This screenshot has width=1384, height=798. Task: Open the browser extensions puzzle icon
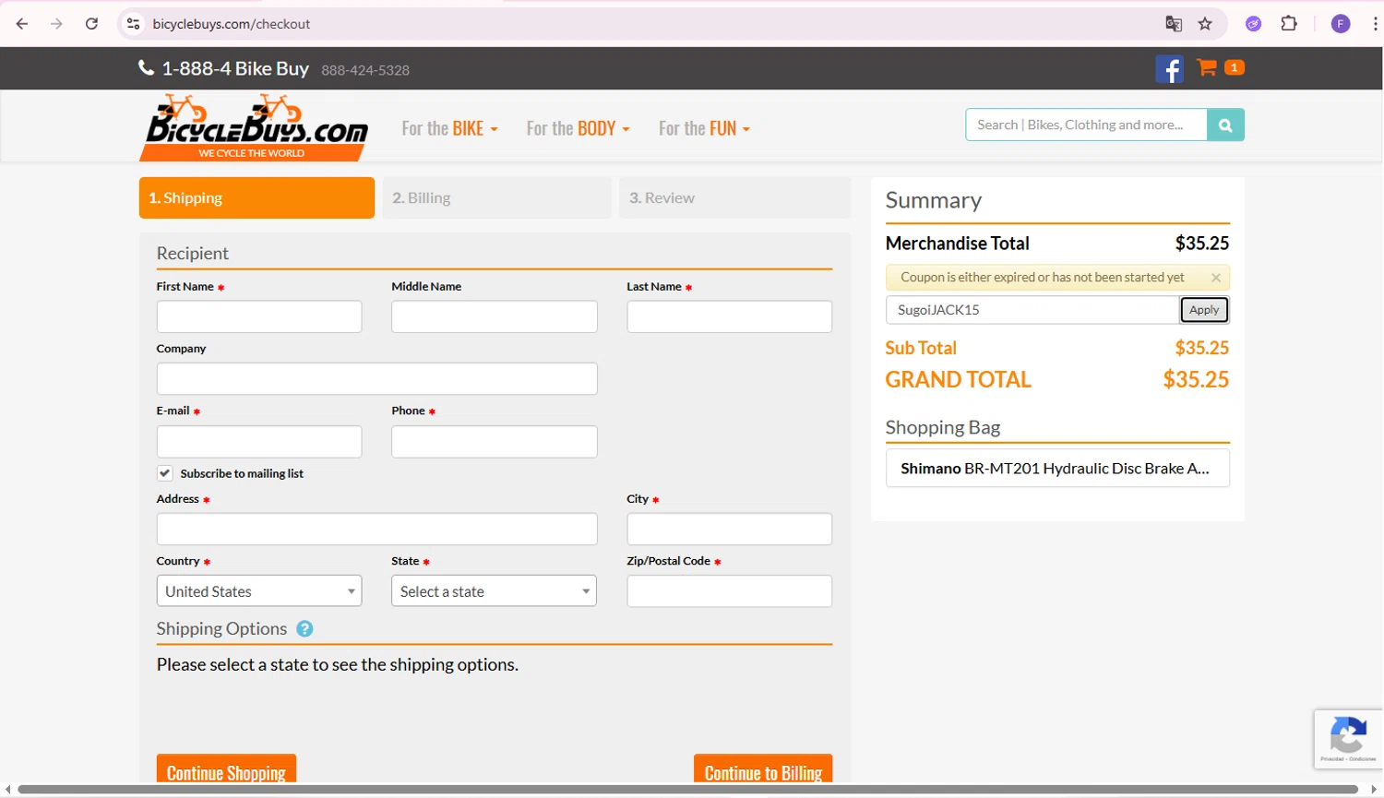(1289, 24)
